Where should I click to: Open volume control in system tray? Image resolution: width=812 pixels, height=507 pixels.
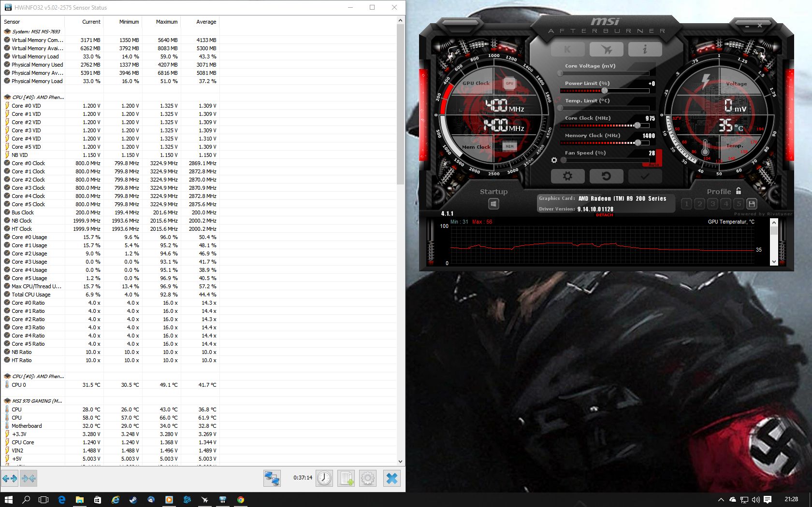pos(755,500)
